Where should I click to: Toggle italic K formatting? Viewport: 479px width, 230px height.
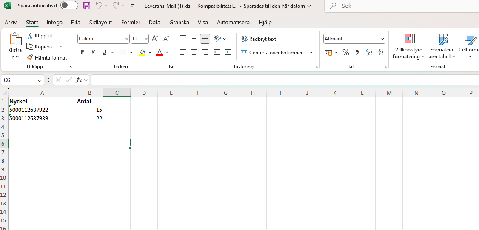[94, 52]
